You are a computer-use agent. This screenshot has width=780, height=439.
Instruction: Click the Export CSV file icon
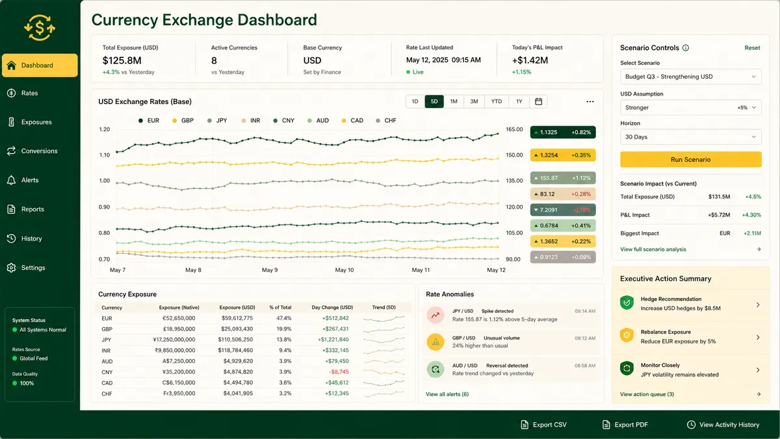coord(525,425)
